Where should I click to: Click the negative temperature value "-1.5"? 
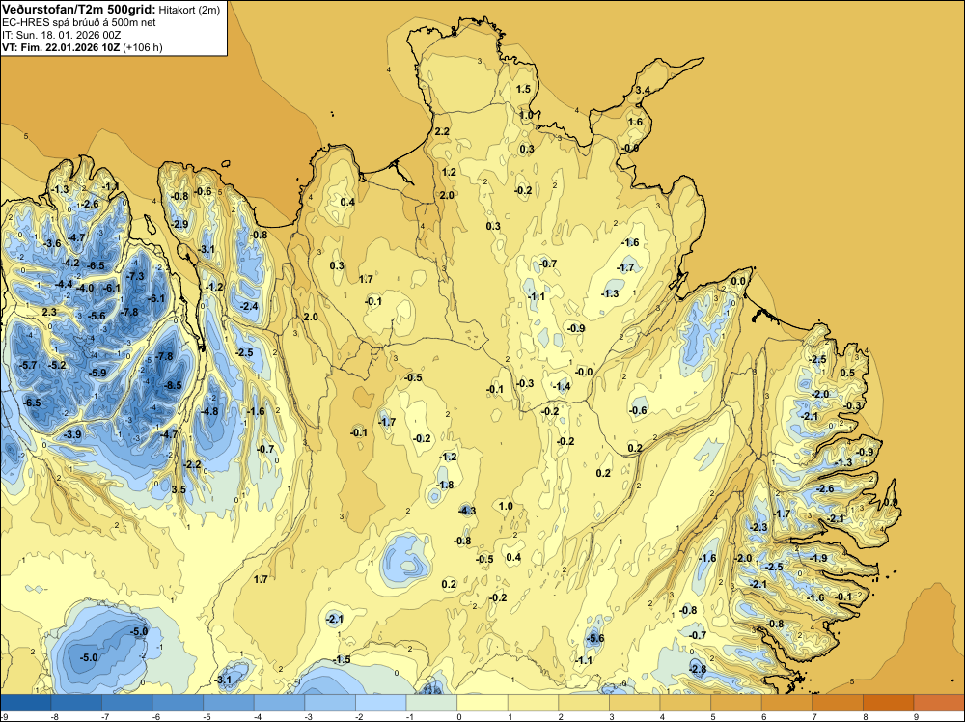pyautogui.click(x=342, y=659)
